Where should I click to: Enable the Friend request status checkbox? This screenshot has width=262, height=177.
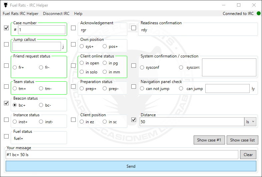pos(6,66)
